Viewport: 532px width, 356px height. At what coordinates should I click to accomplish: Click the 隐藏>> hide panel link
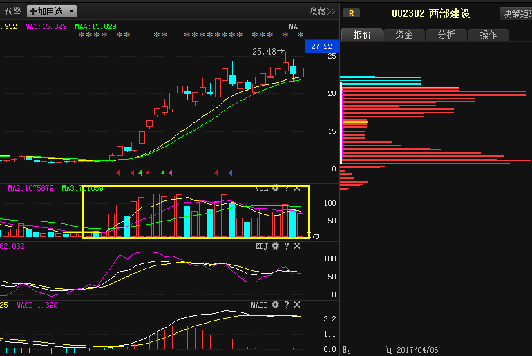pos(322,12)
